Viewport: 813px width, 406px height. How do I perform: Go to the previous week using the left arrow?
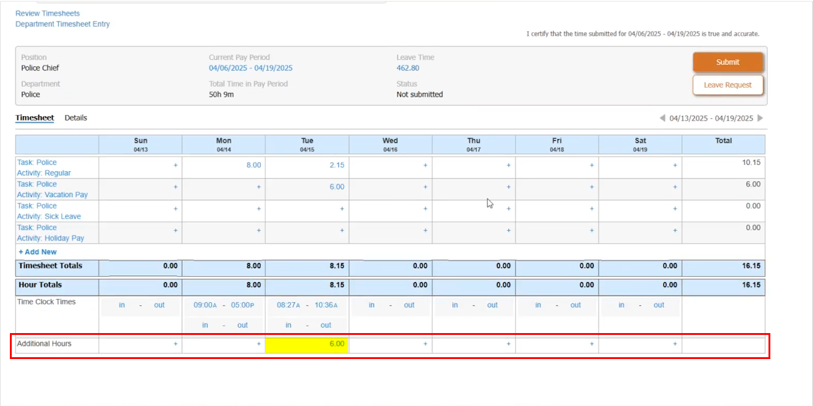click(662, 118)
